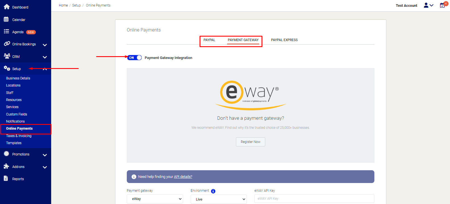
Task: Open the Reports sidebar label
Action: coord(18,179)
